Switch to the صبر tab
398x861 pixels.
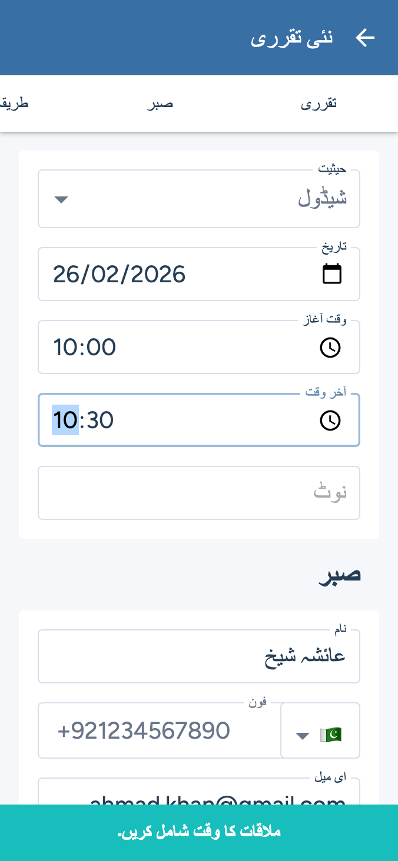click(x=160, y=104)
